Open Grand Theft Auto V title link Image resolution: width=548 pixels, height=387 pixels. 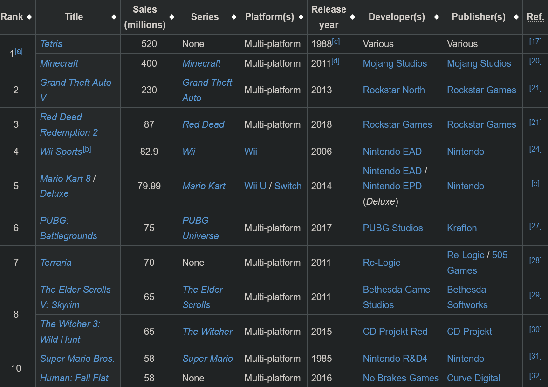click(x=75, y=90)
